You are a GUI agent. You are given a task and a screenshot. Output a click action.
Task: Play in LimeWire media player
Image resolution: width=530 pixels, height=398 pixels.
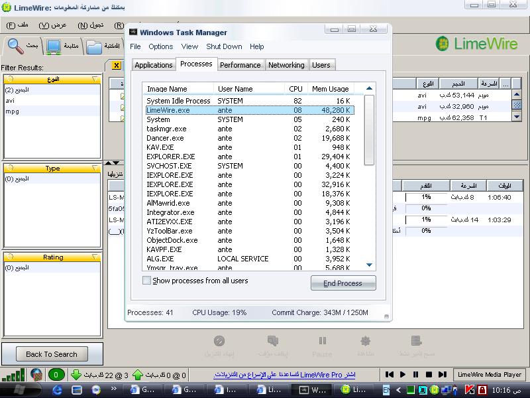click(x=403, y=374)
